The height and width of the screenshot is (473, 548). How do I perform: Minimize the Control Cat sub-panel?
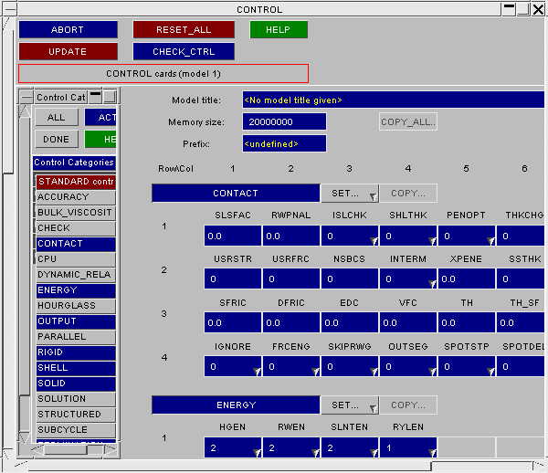pyautogui.click(x=95, y=97)
